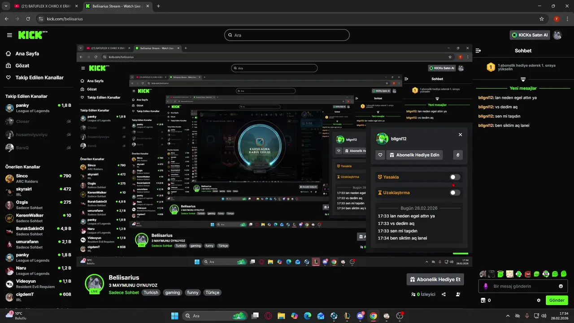Image resolution: width=574 pixels, height=323 pixels.
Task: Open Discord from the Windows taskbar
Action: [360, 316]
